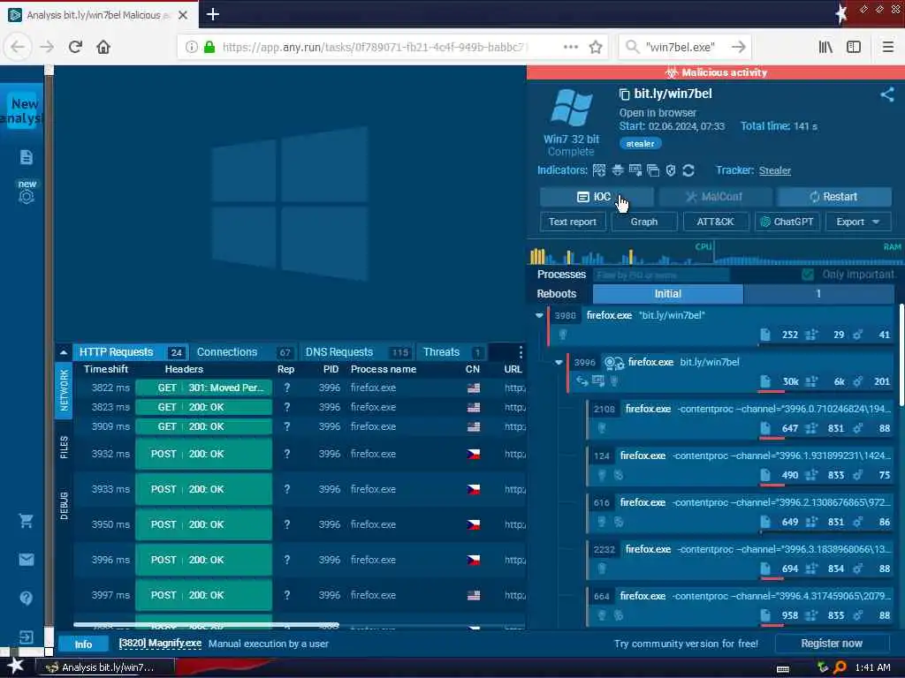
Task: Click the Register now button
Action: pyautogui.click(x=832, y=644)
